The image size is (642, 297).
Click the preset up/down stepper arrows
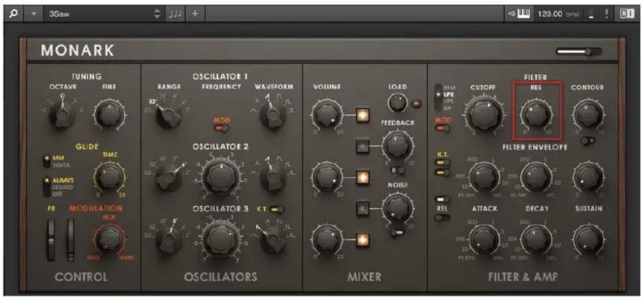157,14
